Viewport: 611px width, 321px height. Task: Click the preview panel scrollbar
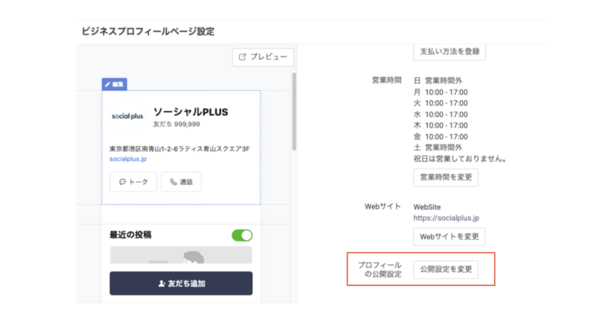tap(294, 112)
